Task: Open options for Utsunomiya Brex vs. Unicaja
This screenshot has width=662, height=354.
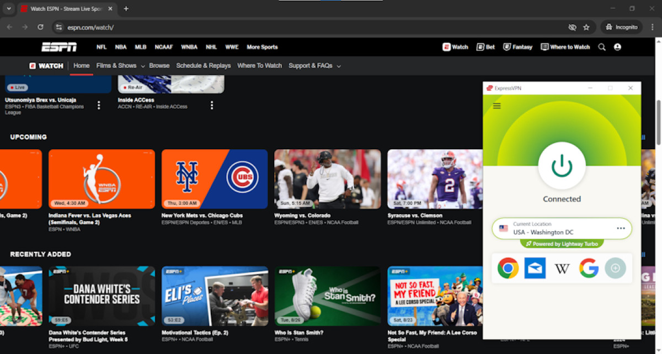Action: pyautogui.click(x=99, y=105)
